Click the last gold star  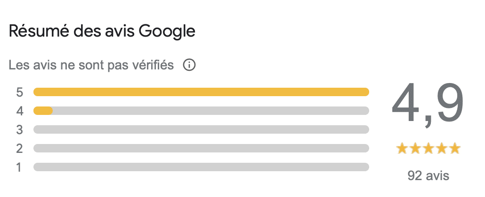pos(455,149)
